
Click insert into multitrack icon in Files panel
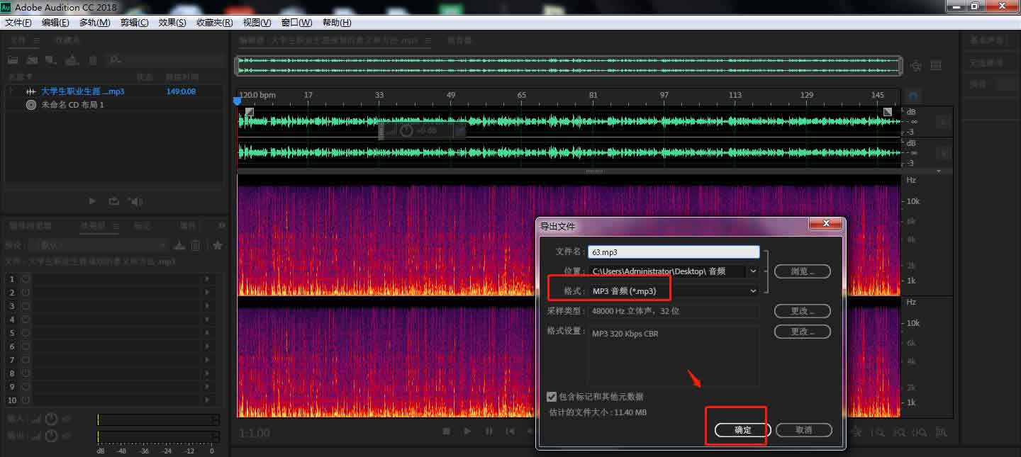point(72,60)
